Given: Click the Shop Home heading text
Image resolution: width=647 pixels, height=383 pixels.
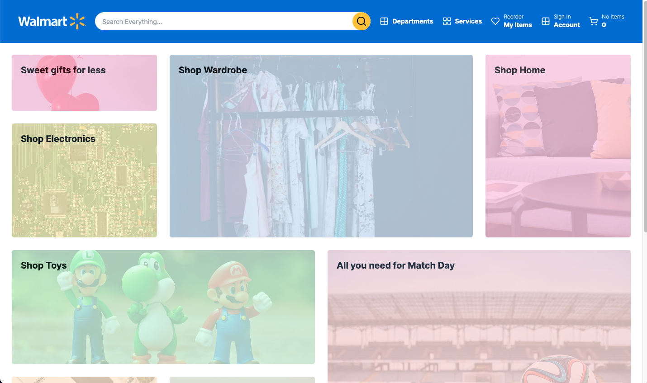Looking at the screenshot, I should pyautogui.click(x=520, y=70).
